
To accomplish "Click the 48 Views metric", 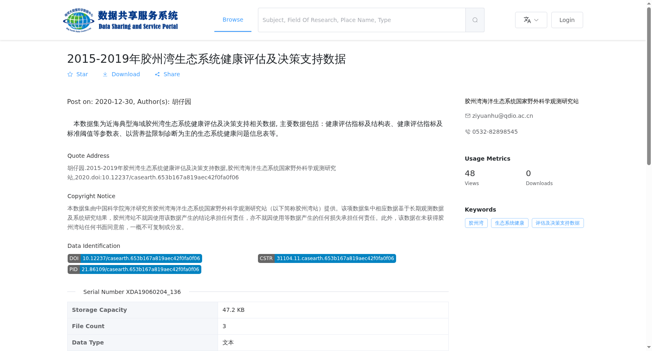I will [x=472, y=178].
